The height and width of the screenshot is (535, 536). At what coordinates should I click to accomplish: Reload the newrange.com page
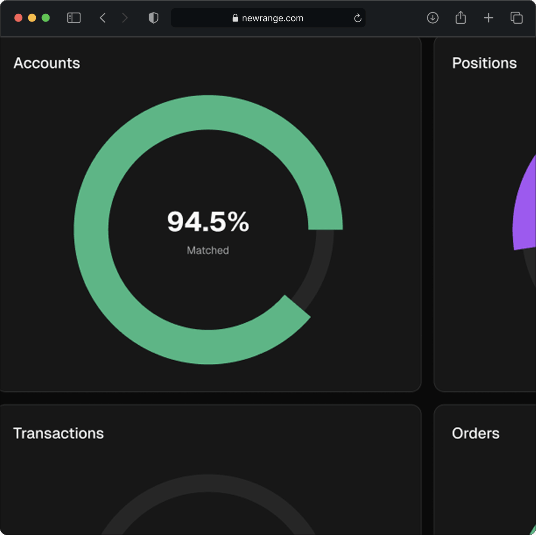pyautogui.click(x=357, y=18)
